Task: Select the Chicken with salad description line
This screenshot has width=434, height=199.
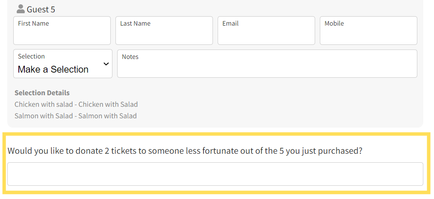Action: tap(76, 105)
